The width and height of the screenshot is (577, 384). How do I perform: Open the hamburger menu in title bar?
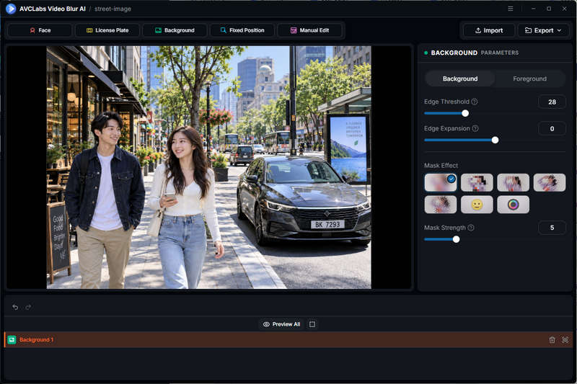511,9
